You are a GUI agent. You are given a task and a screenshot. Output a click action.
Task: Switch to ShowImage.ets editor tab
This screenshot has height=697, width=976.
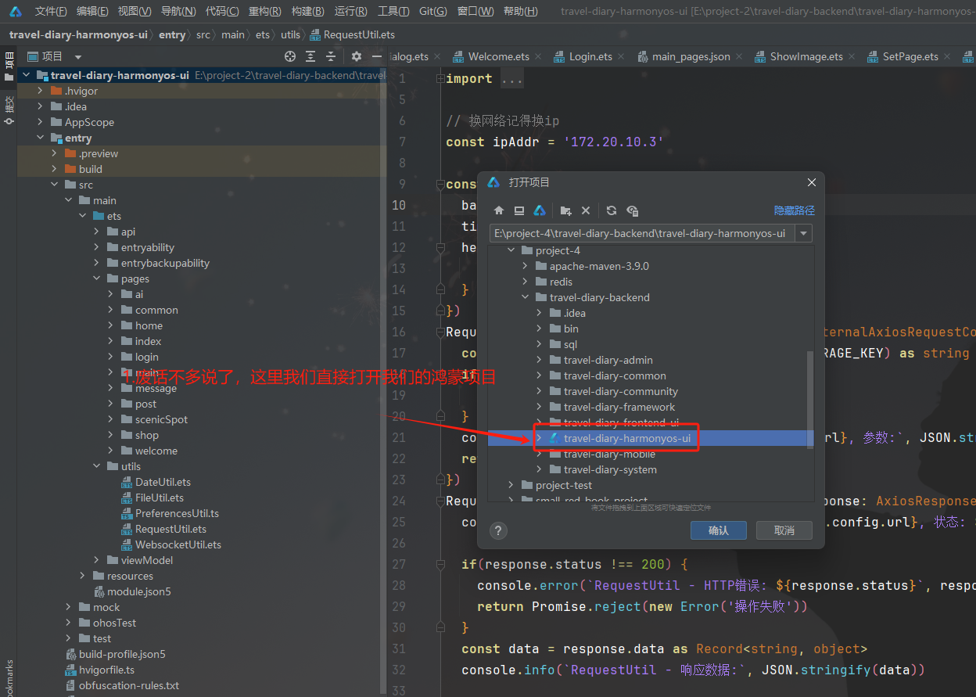coord(806,56)
